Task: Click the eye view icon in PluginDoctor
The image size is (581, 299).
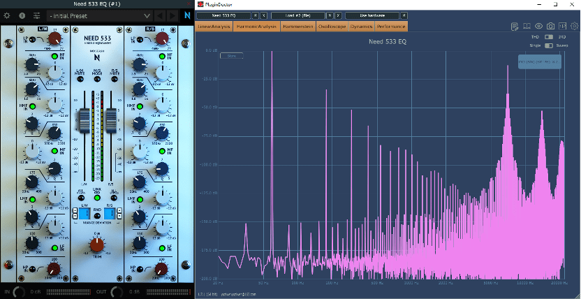Action: click(x=539, y=27)
